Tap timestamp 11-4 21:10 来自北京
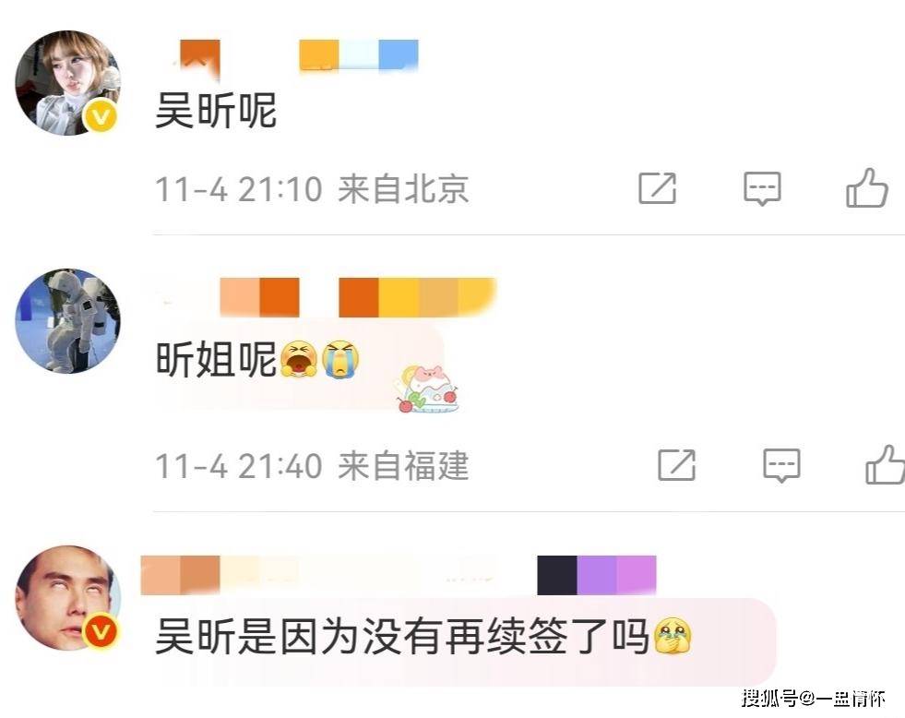Viewport: 905px width, 718px height. pyautogui.click(x=312, y=189)
